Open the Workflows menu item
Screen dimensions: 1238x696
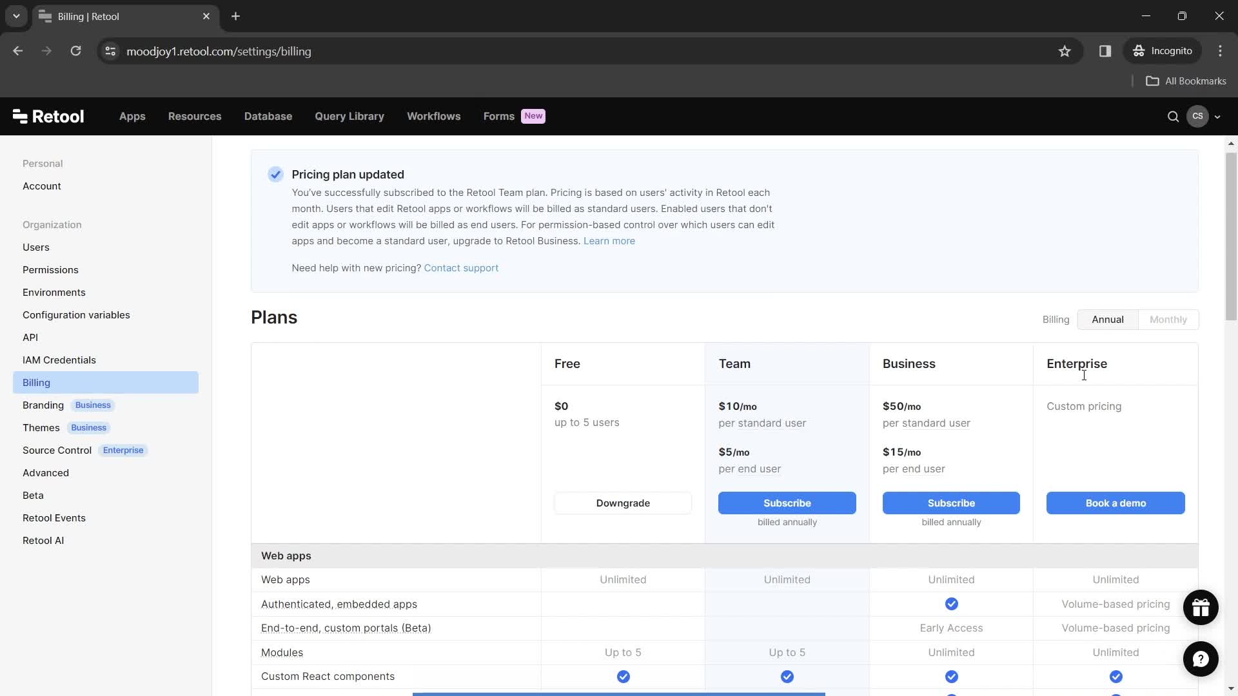[434, 117]
